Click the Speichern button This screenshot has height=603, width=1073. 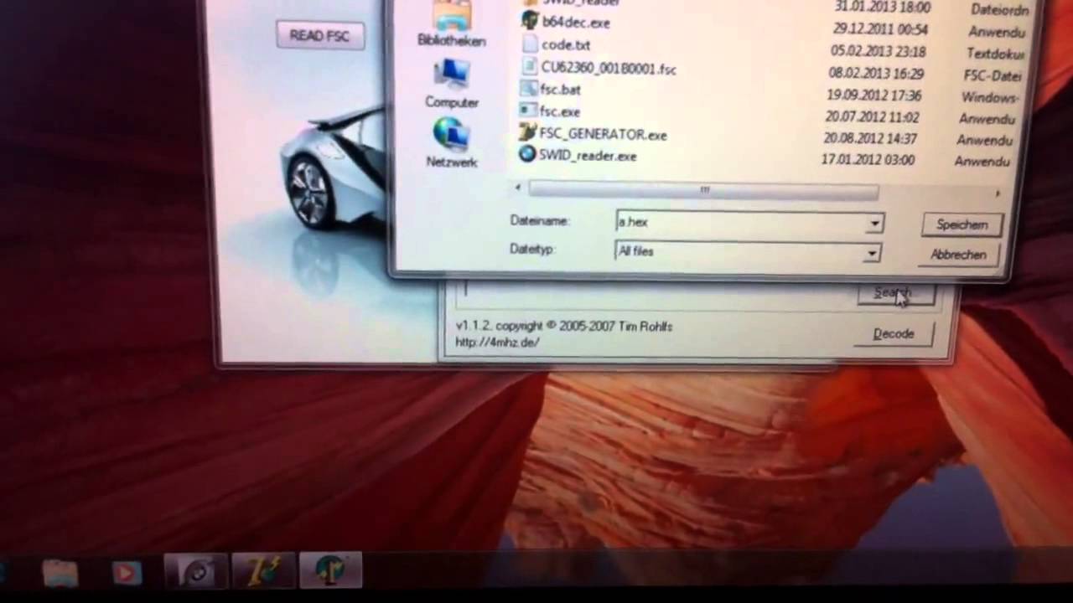click(962, 225)
